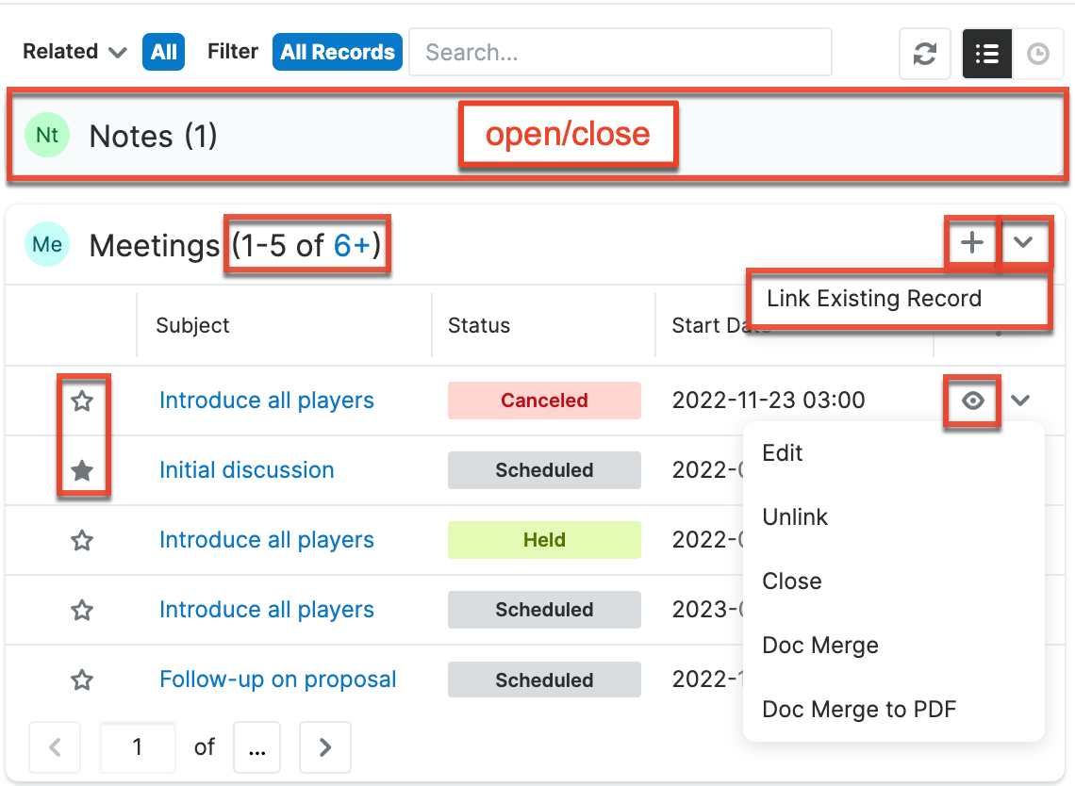This screenshot has width=1075, height=786.
Task: Switch to list view icon
Action: (x=986, y=54)
